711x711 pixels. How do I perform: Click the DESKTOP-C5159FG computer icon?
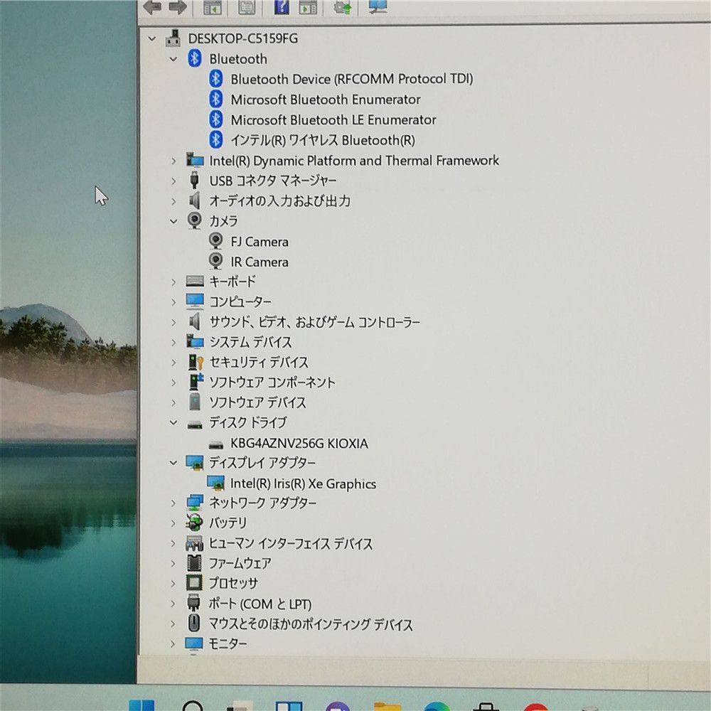(173, 38)
